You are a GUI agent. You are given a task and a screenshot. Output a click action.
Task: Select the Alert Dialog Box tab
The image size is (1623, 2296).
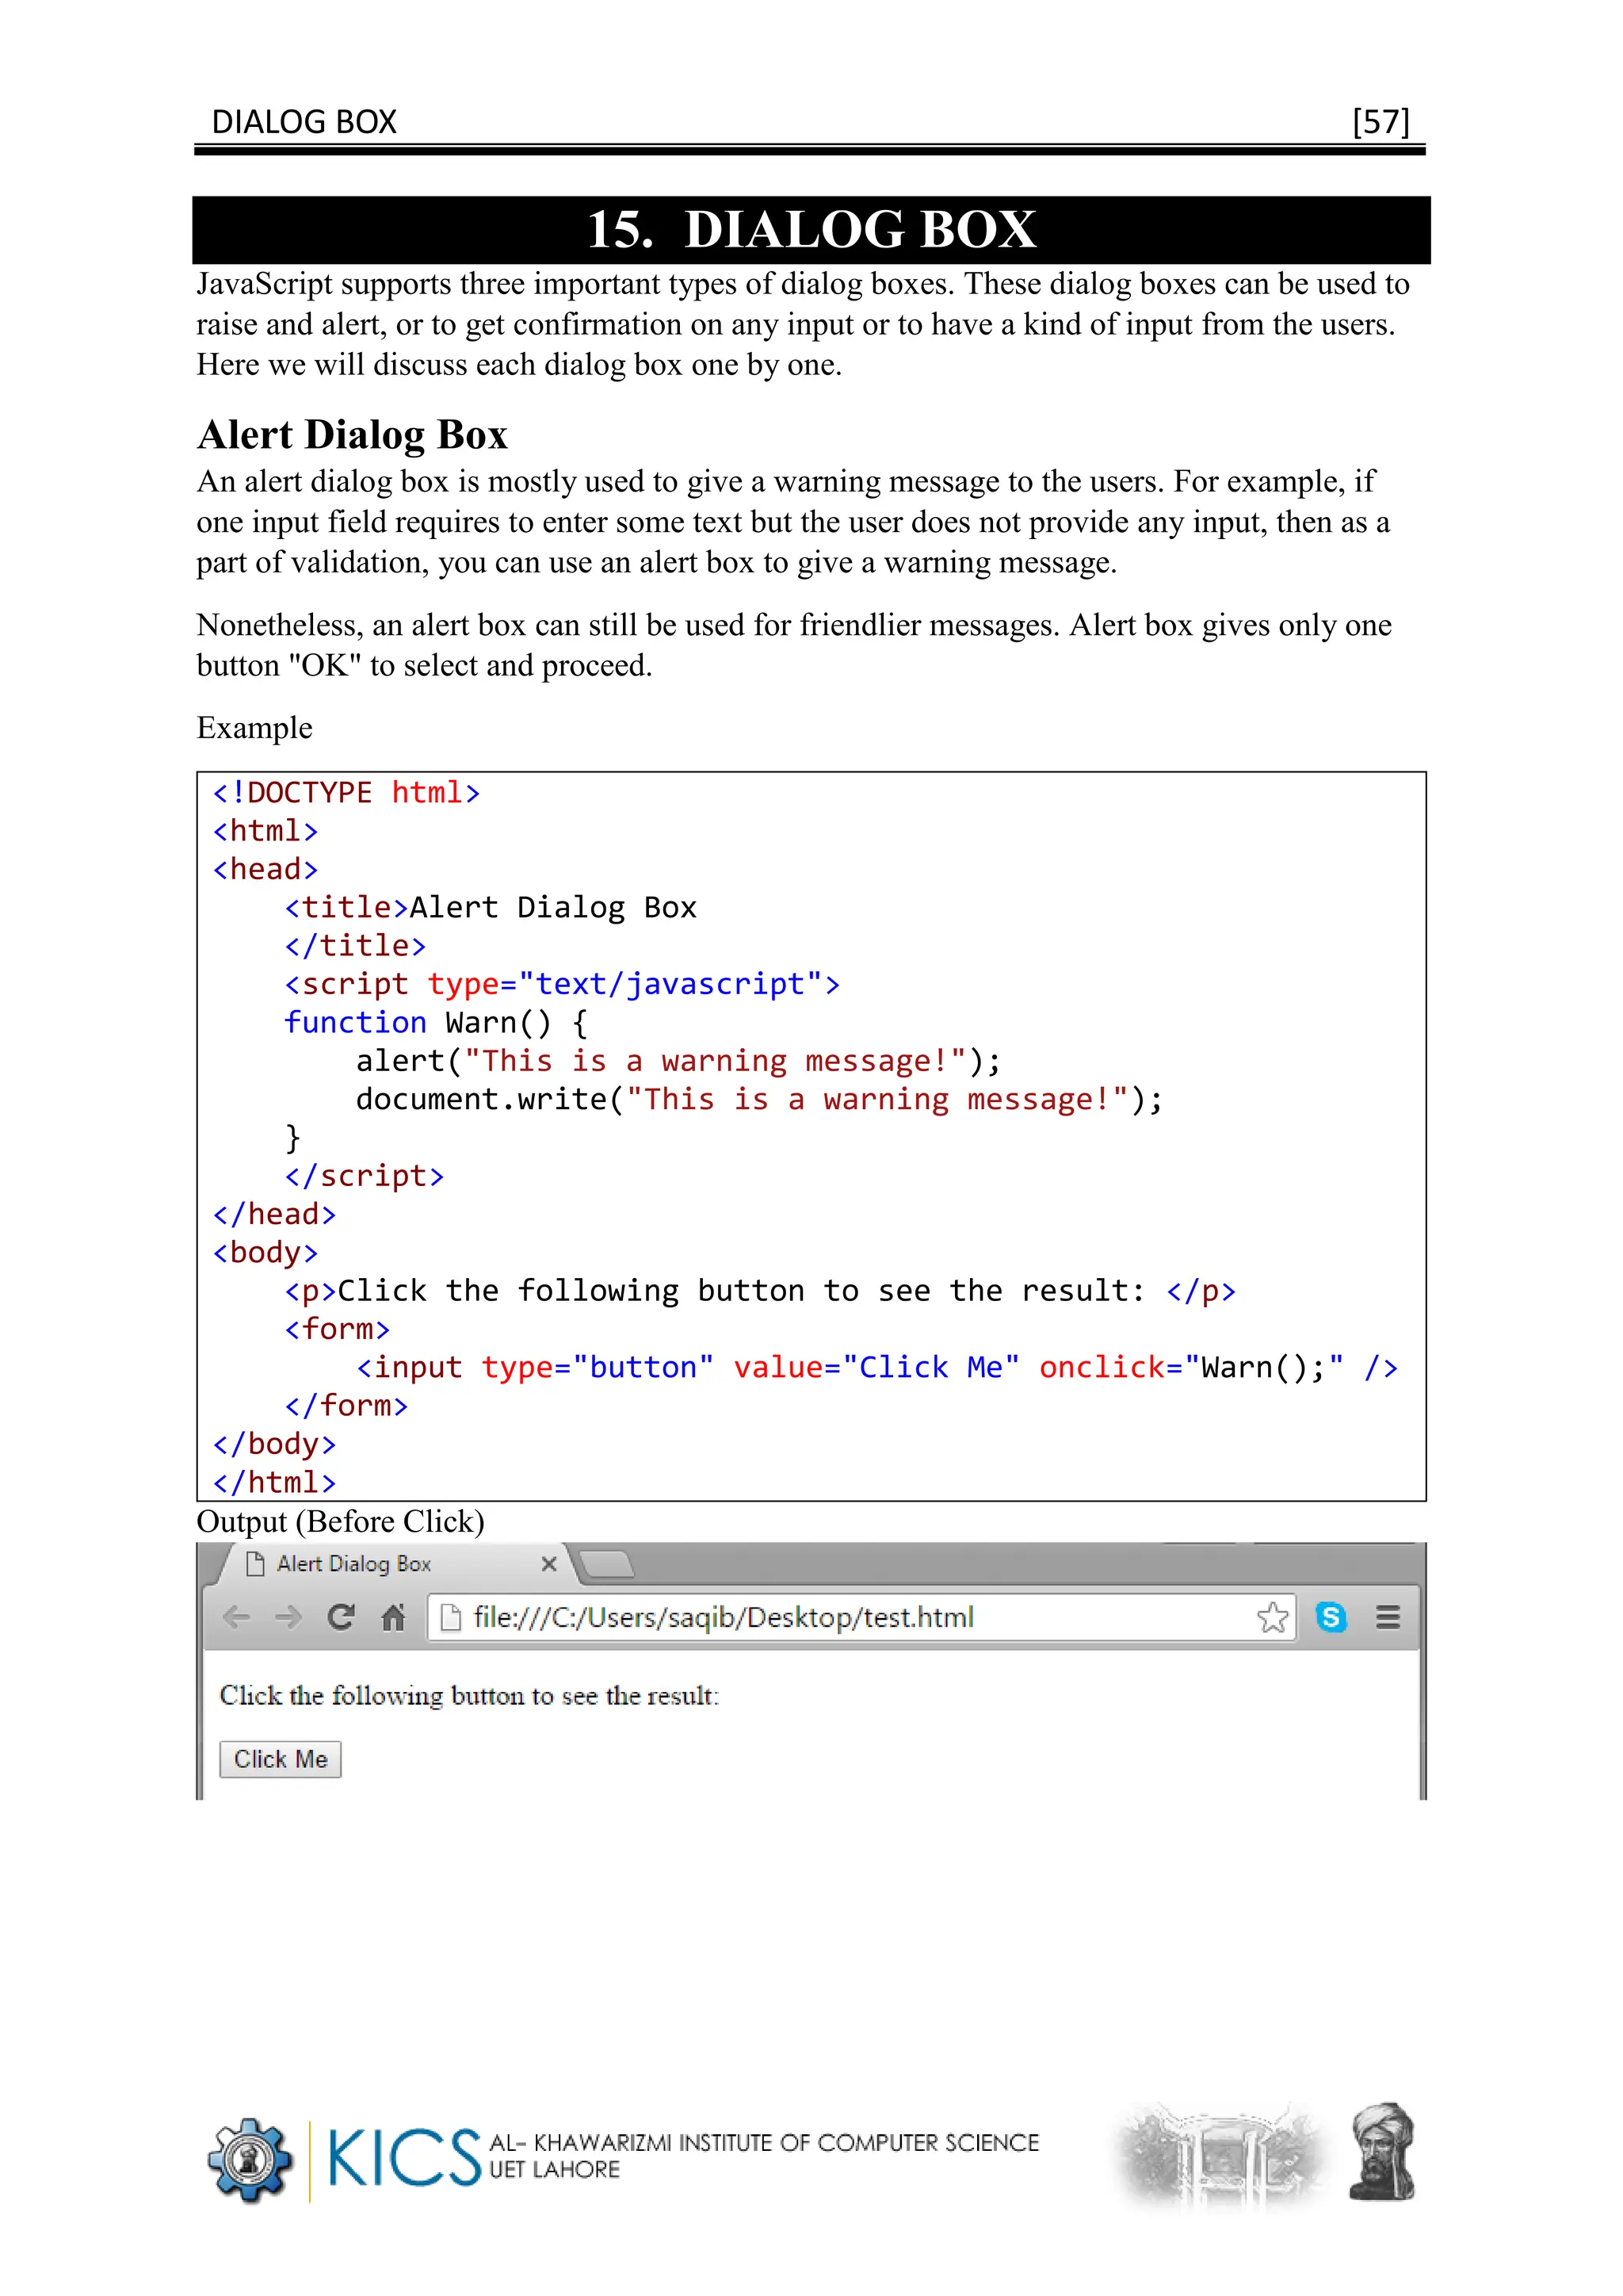(x=353, y=1564)
